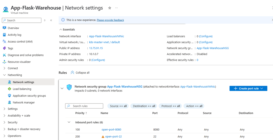Expand the Connect menu section
Image resolution: width=273 pixels, height=140 pixels.
coord(4,68)
